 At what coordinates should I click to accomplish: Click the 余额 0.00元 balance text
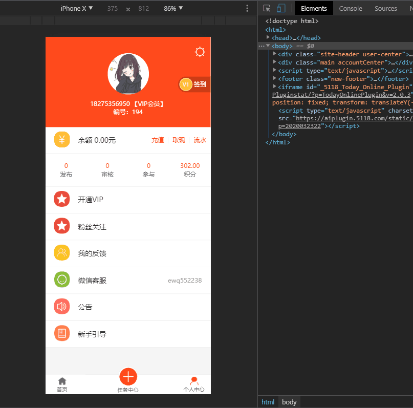pos(97,140)
